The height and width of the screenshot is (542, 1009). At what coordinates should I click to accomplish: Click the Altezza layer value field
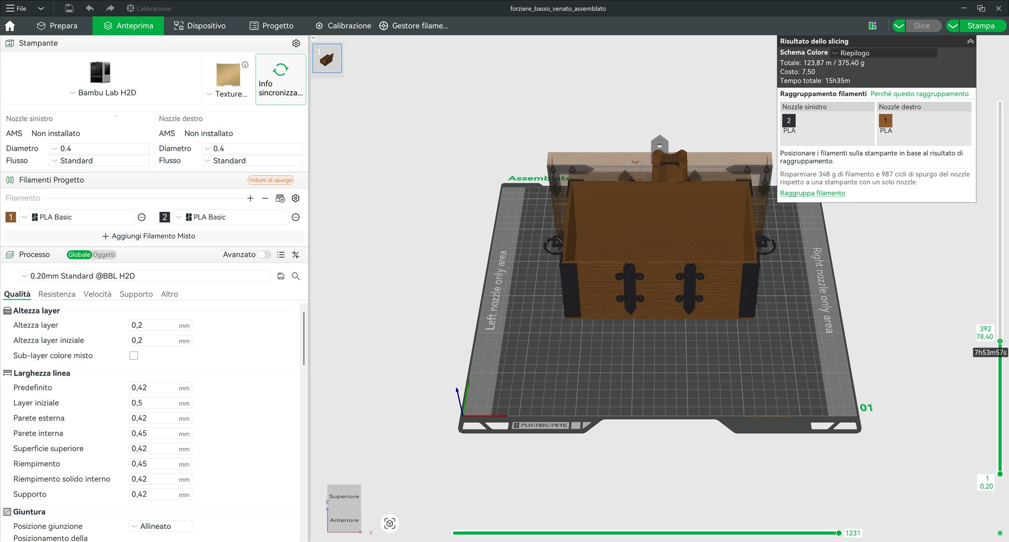(160, 326)
